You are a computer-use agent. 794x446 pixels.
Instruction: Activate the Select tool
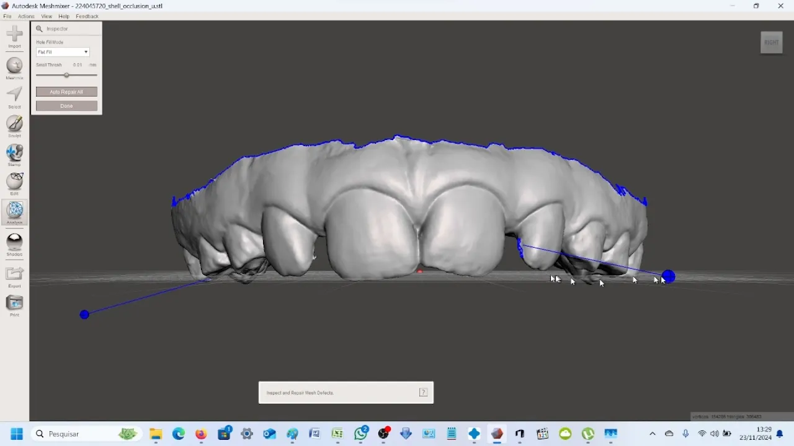tap(14, 98)
